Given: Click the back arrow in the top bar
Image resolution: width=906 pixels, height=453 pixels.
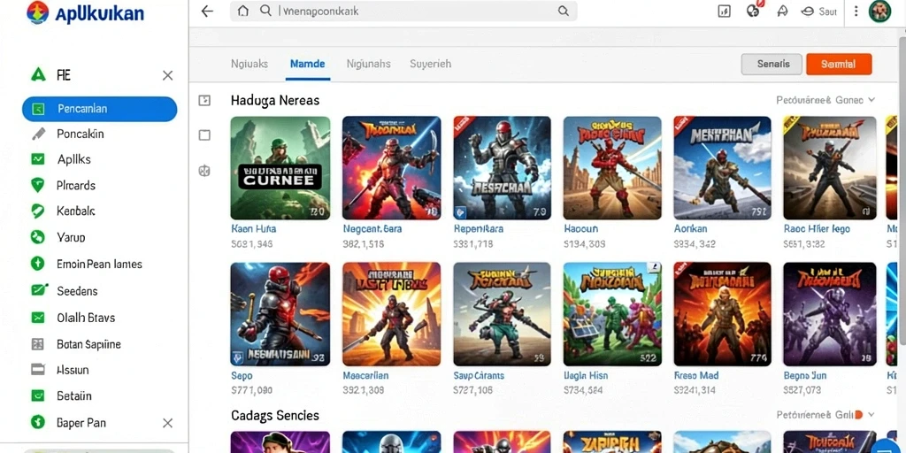Looking at the screenshot, I should [x=207, y=11].
